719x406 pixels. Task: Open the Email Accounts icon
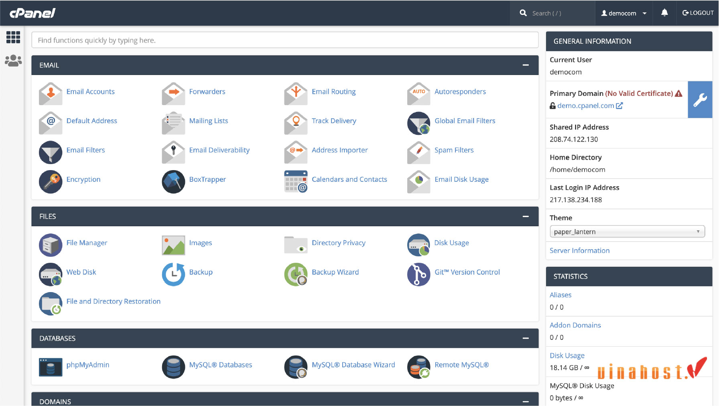[50, 93]
